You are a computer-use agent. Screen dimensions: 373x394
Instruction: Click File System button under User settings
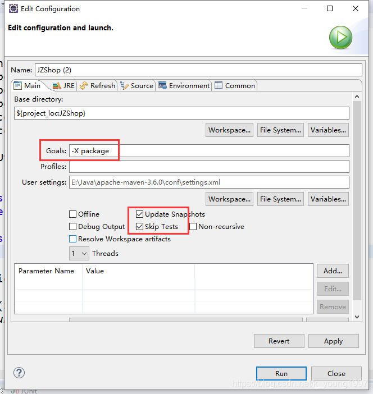point(280,199)
